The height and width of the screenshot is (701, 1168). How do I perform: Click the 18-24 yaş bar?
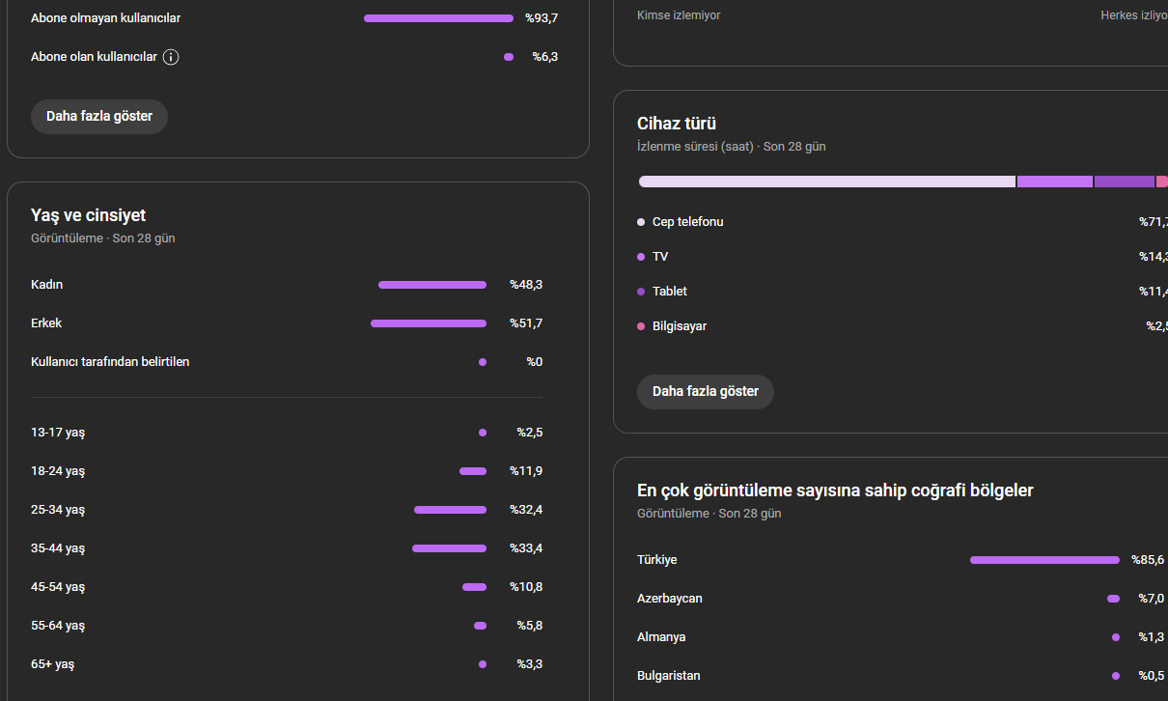[473, 471]
